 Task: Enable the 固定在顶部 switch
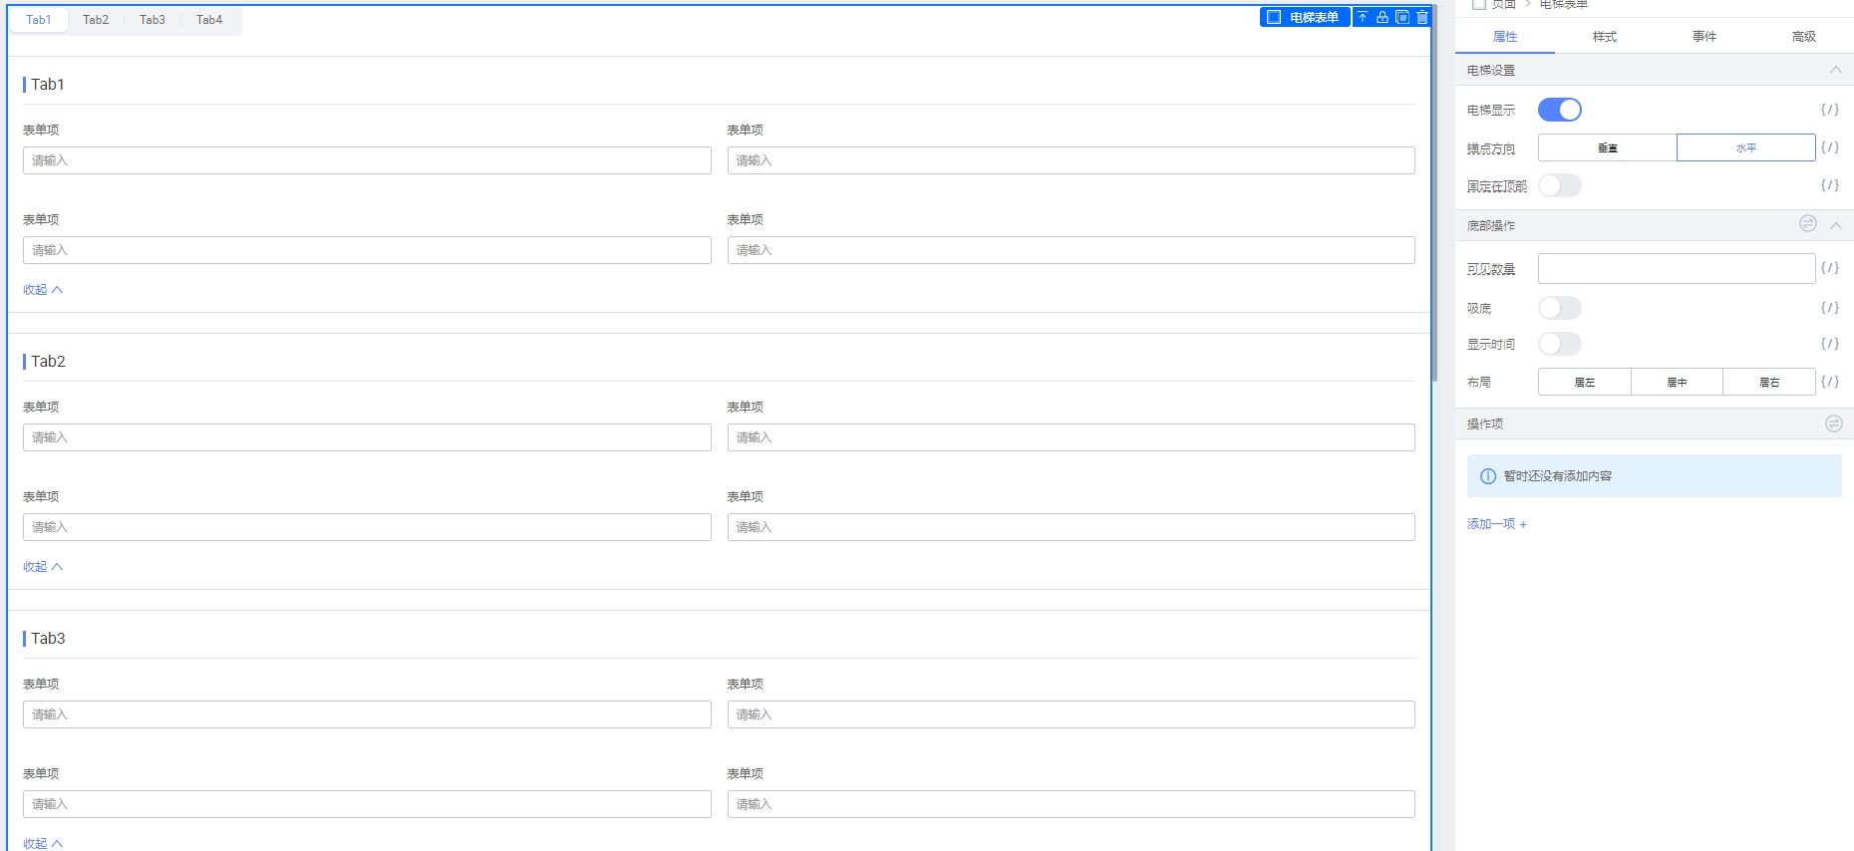(x=1560, y=185)
